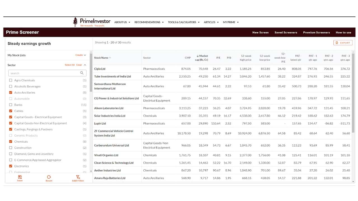Toggle the Alcoholic Beverages checkbox
This screenshot has height=201, width=358.
coord(11,87)
